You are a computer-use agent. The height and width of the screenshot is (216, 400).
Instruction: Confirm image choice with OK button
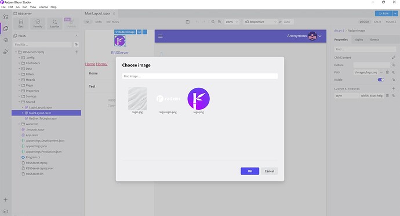coord(250,171)
